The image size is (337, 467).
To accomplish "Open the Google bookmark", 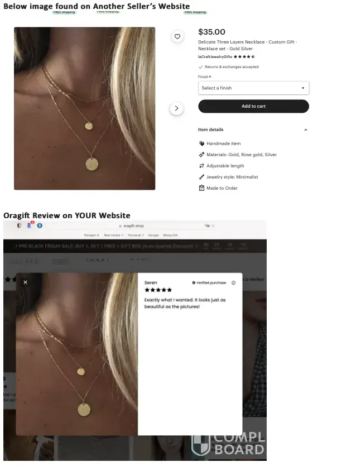I will coord(153,235).
